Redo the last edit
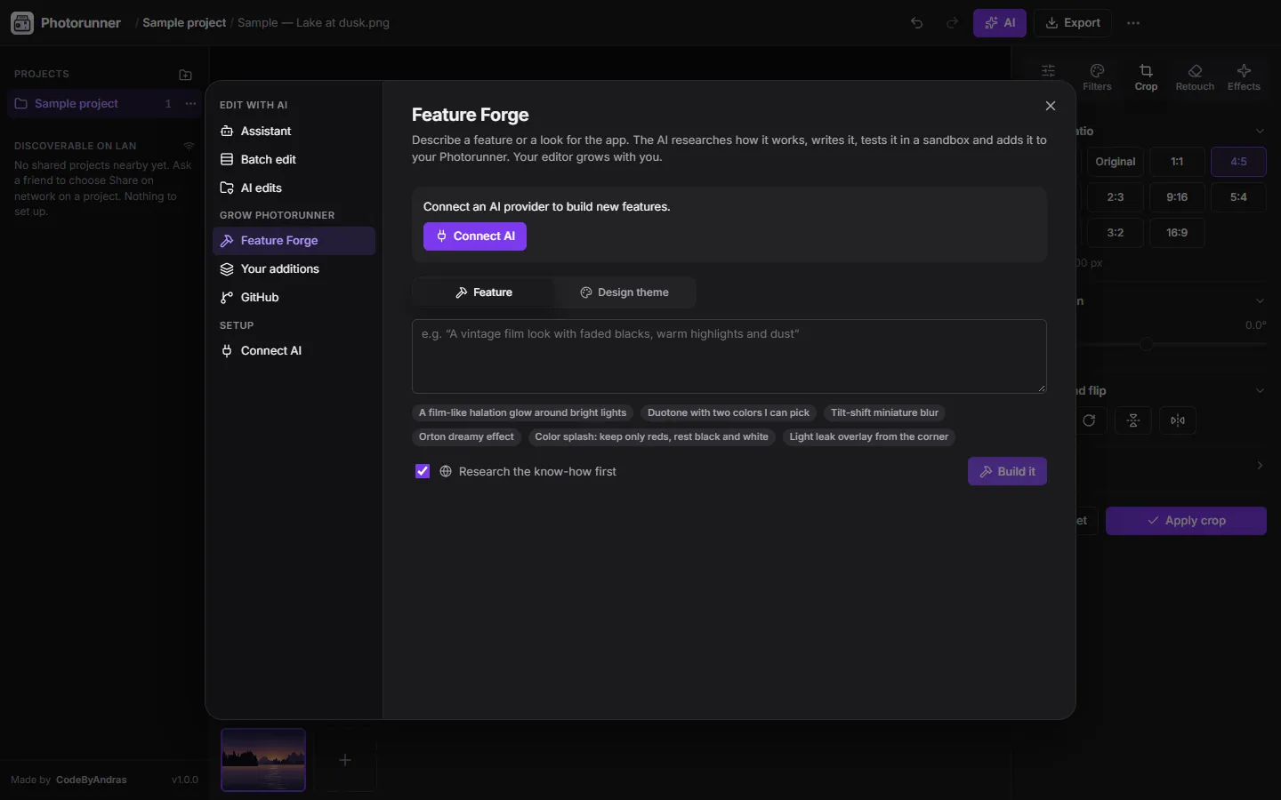 (953, 23)
